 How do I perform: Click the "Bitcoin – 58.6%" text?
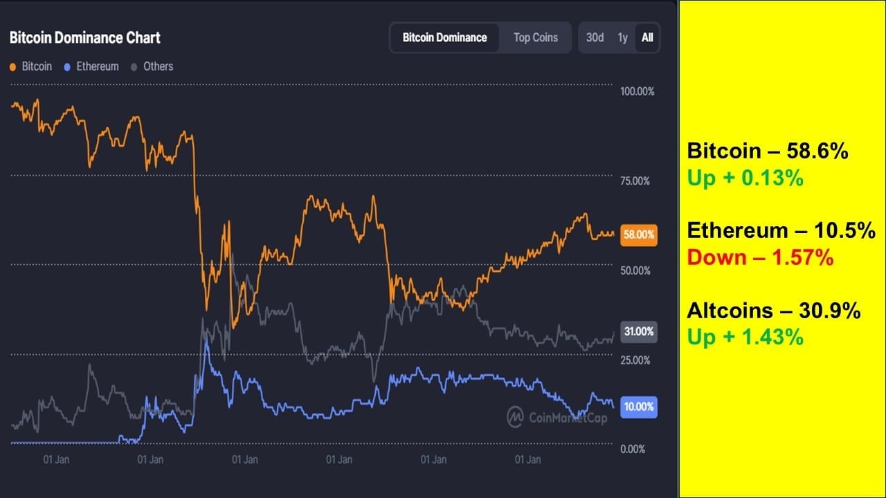coord(768,151)
